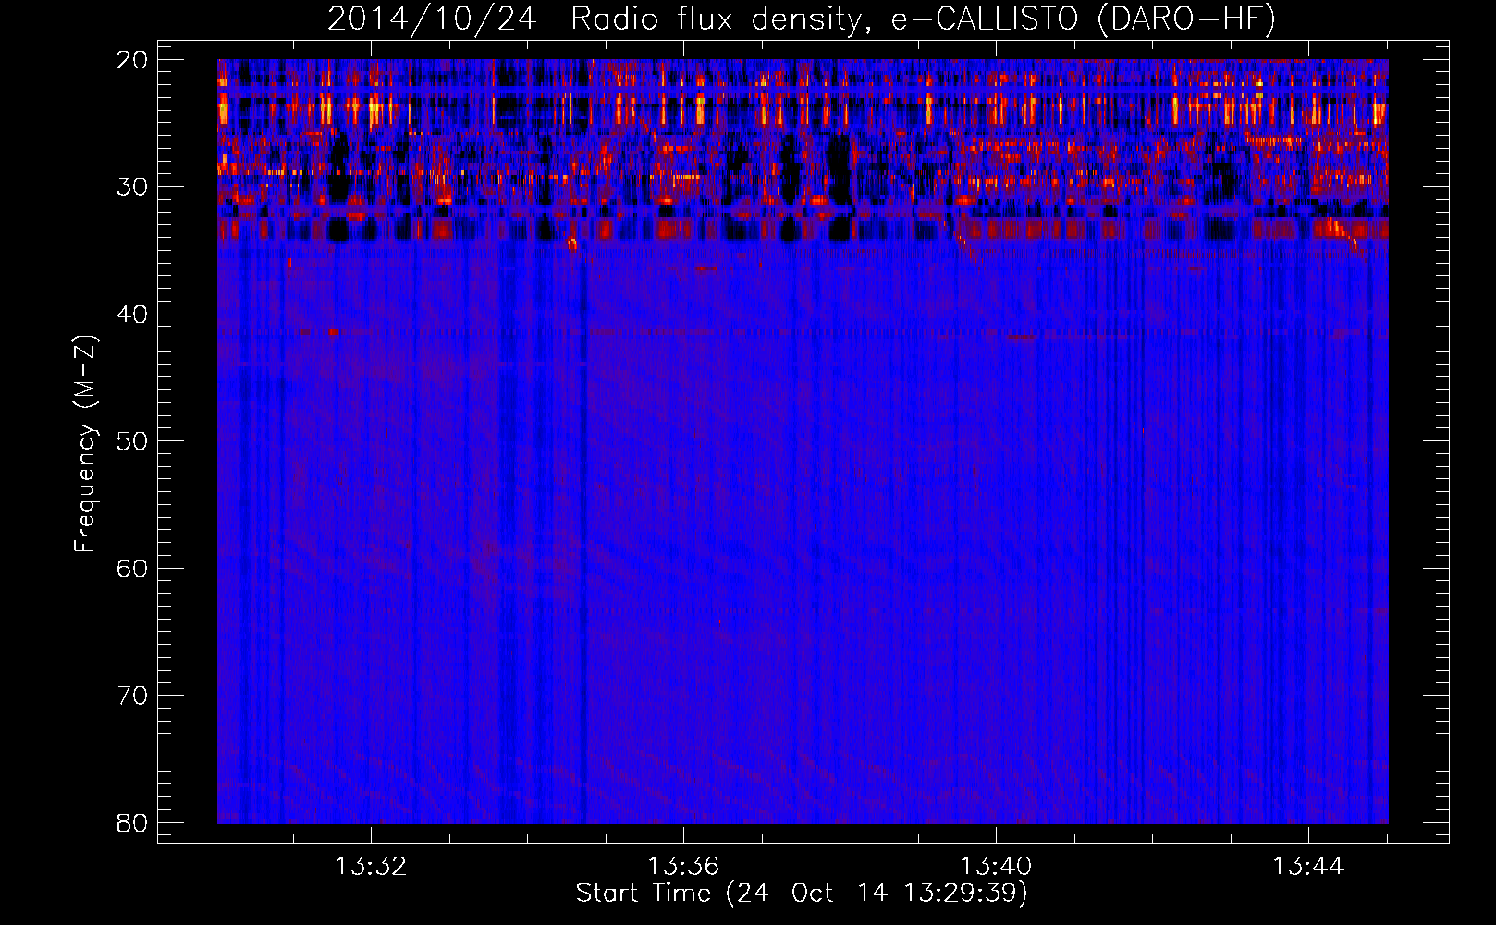Select the 13:40 time tick label
This screenshot has width=1496, height=925.
pyautogui.click(x=996, y=867)
